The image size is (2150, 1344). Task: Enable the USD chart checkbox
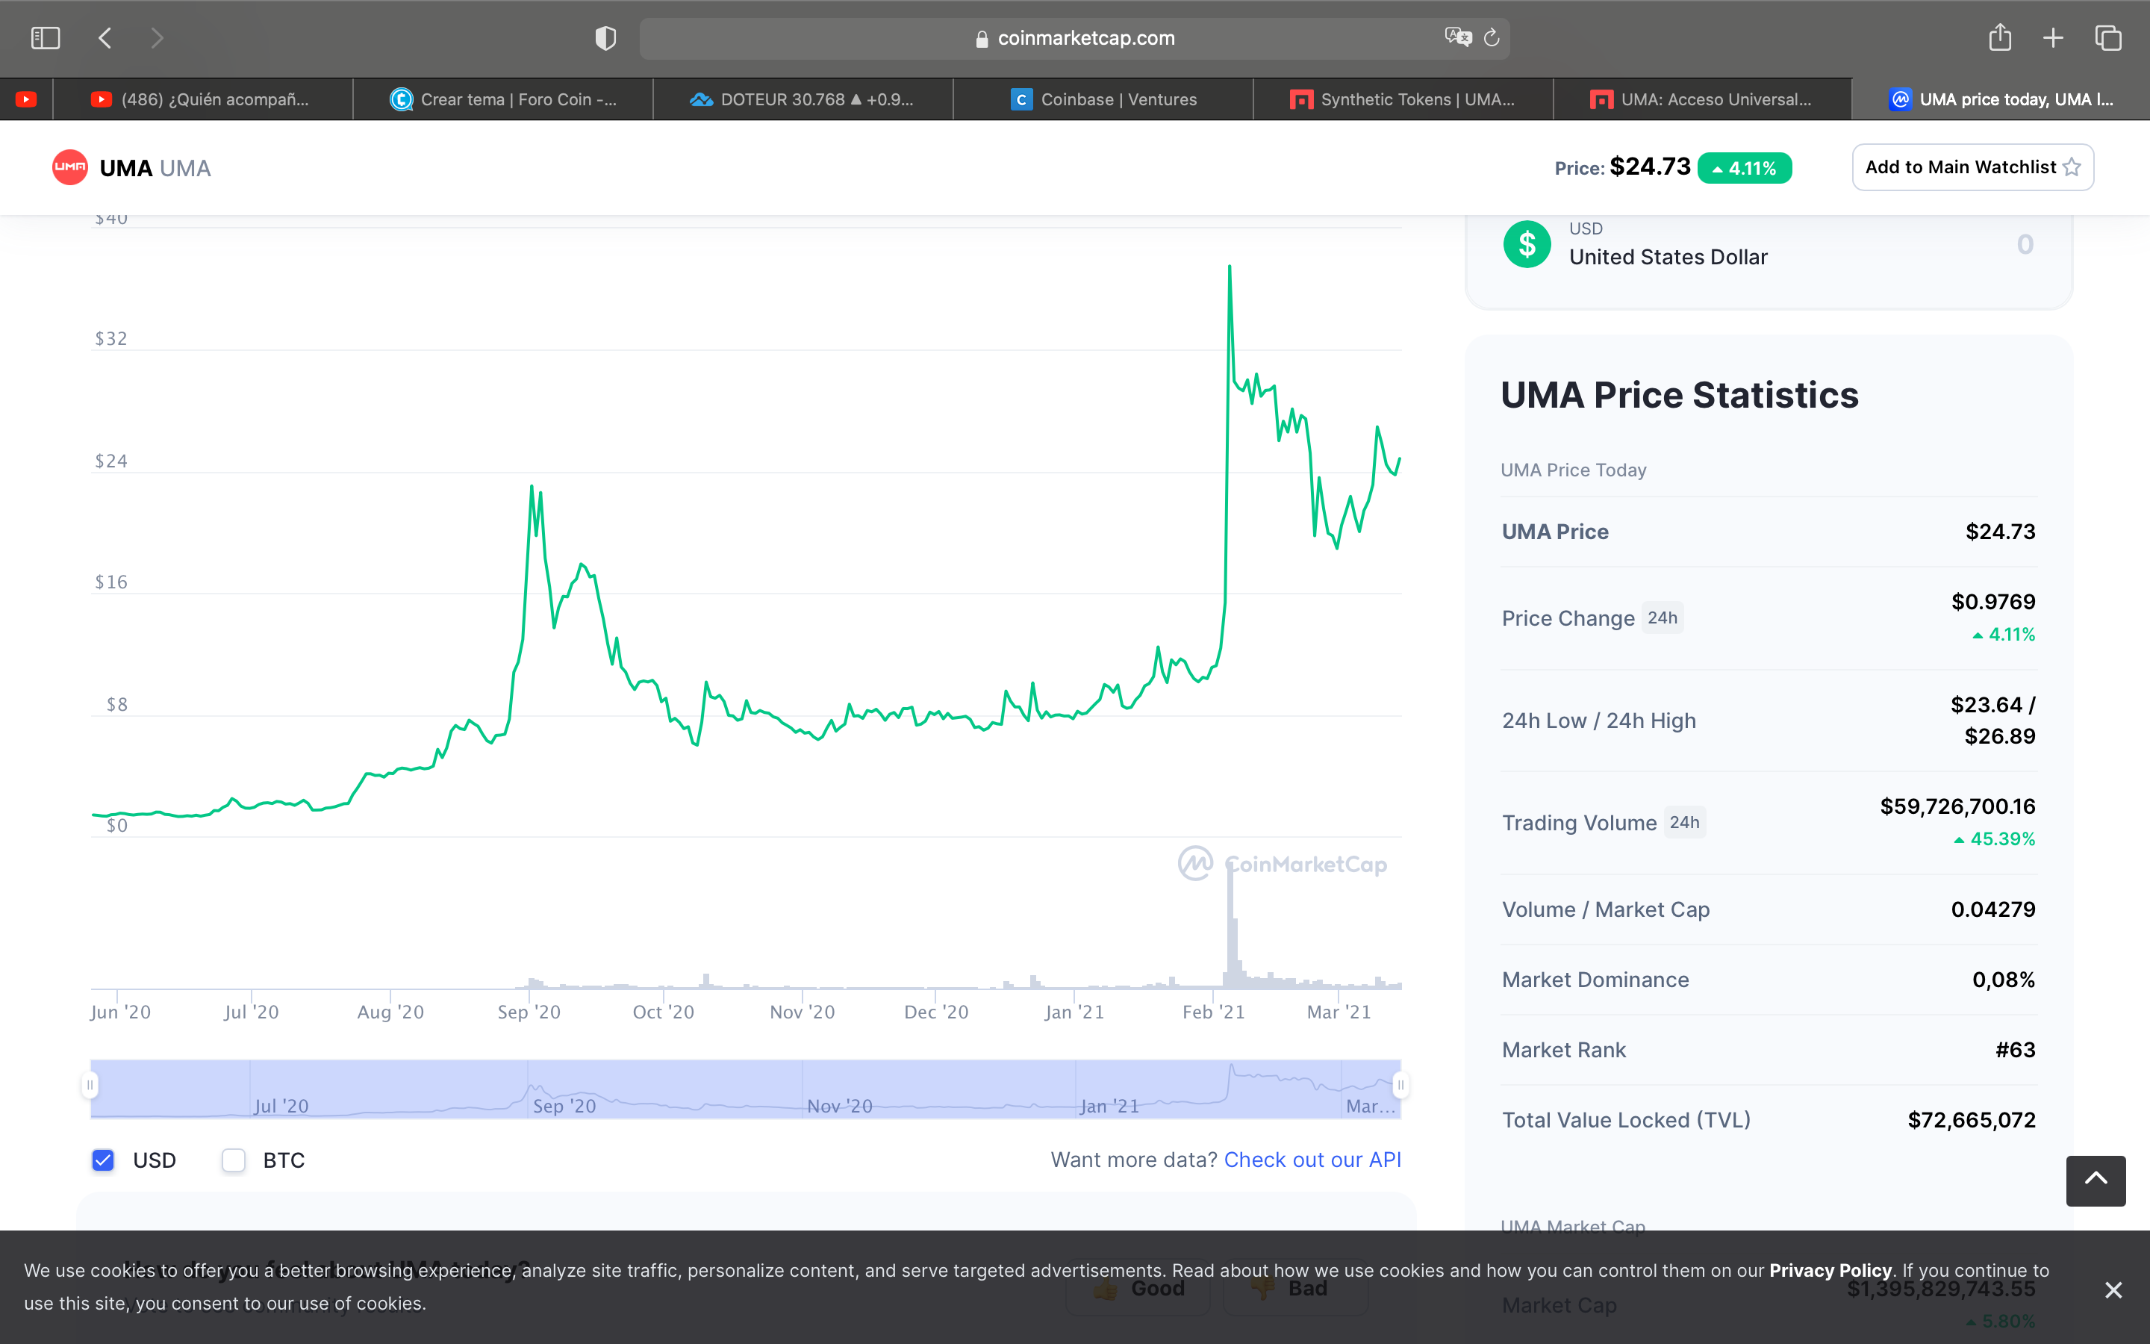tap(103, 1160)
